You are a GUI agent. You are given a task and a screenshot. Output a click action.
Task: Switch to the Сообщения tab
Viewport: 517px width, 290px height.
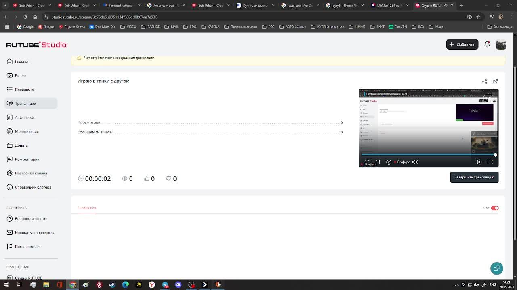click(x=86, y=208)
